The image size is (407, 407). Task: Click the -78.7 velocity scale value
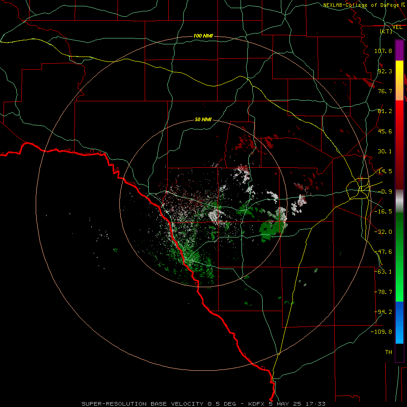click(x=383, y=292)
